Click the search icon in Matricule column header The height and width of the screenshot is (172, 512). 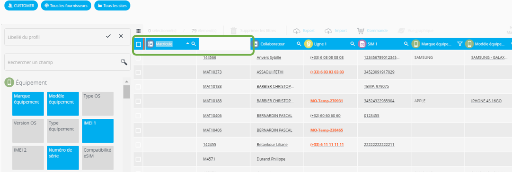pyautogui.click(x=194, y=43)
